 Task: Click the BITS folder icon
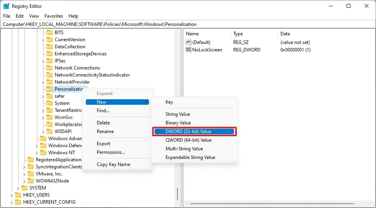tap(50, 32)
